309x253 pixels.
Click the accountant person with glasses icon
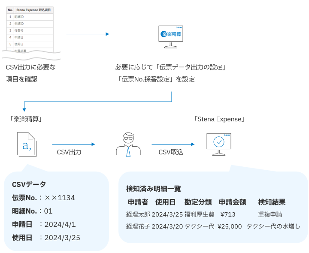point(128,144)
